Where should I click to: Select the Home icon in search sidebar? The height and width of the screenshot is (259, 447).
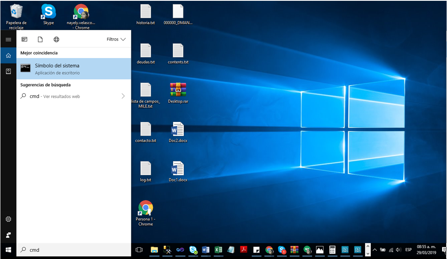[x=8, y=55]
